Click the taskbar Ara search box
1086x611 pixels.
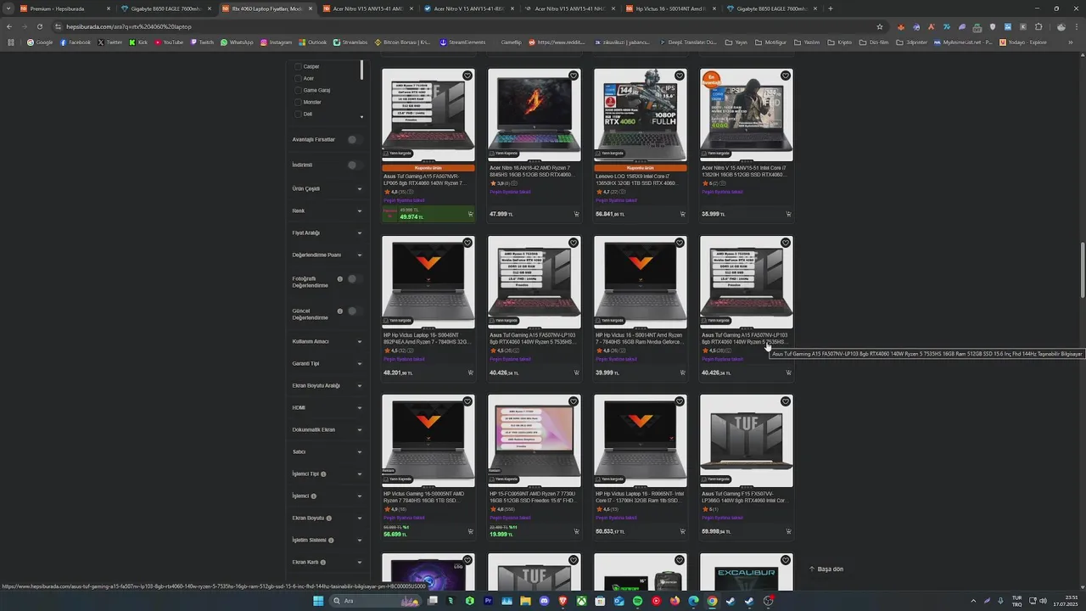pos(375,601)
